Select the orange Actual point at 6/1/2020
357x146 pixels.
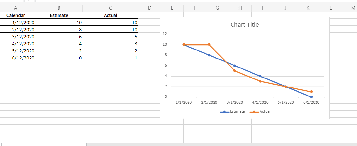coord(311,92)
